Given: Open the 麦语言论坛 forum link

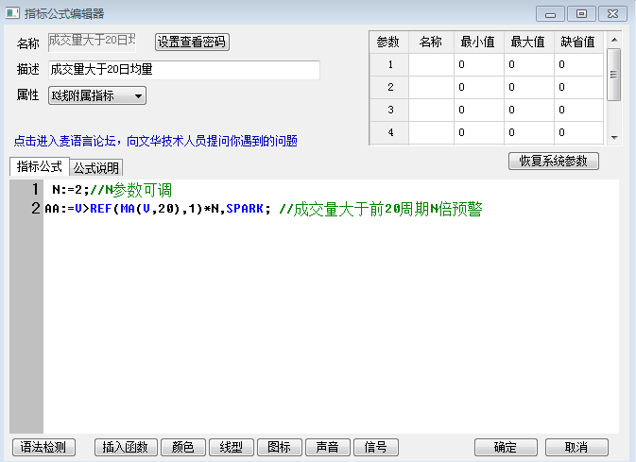Looking at the screenshot, I should click(156, 141).
